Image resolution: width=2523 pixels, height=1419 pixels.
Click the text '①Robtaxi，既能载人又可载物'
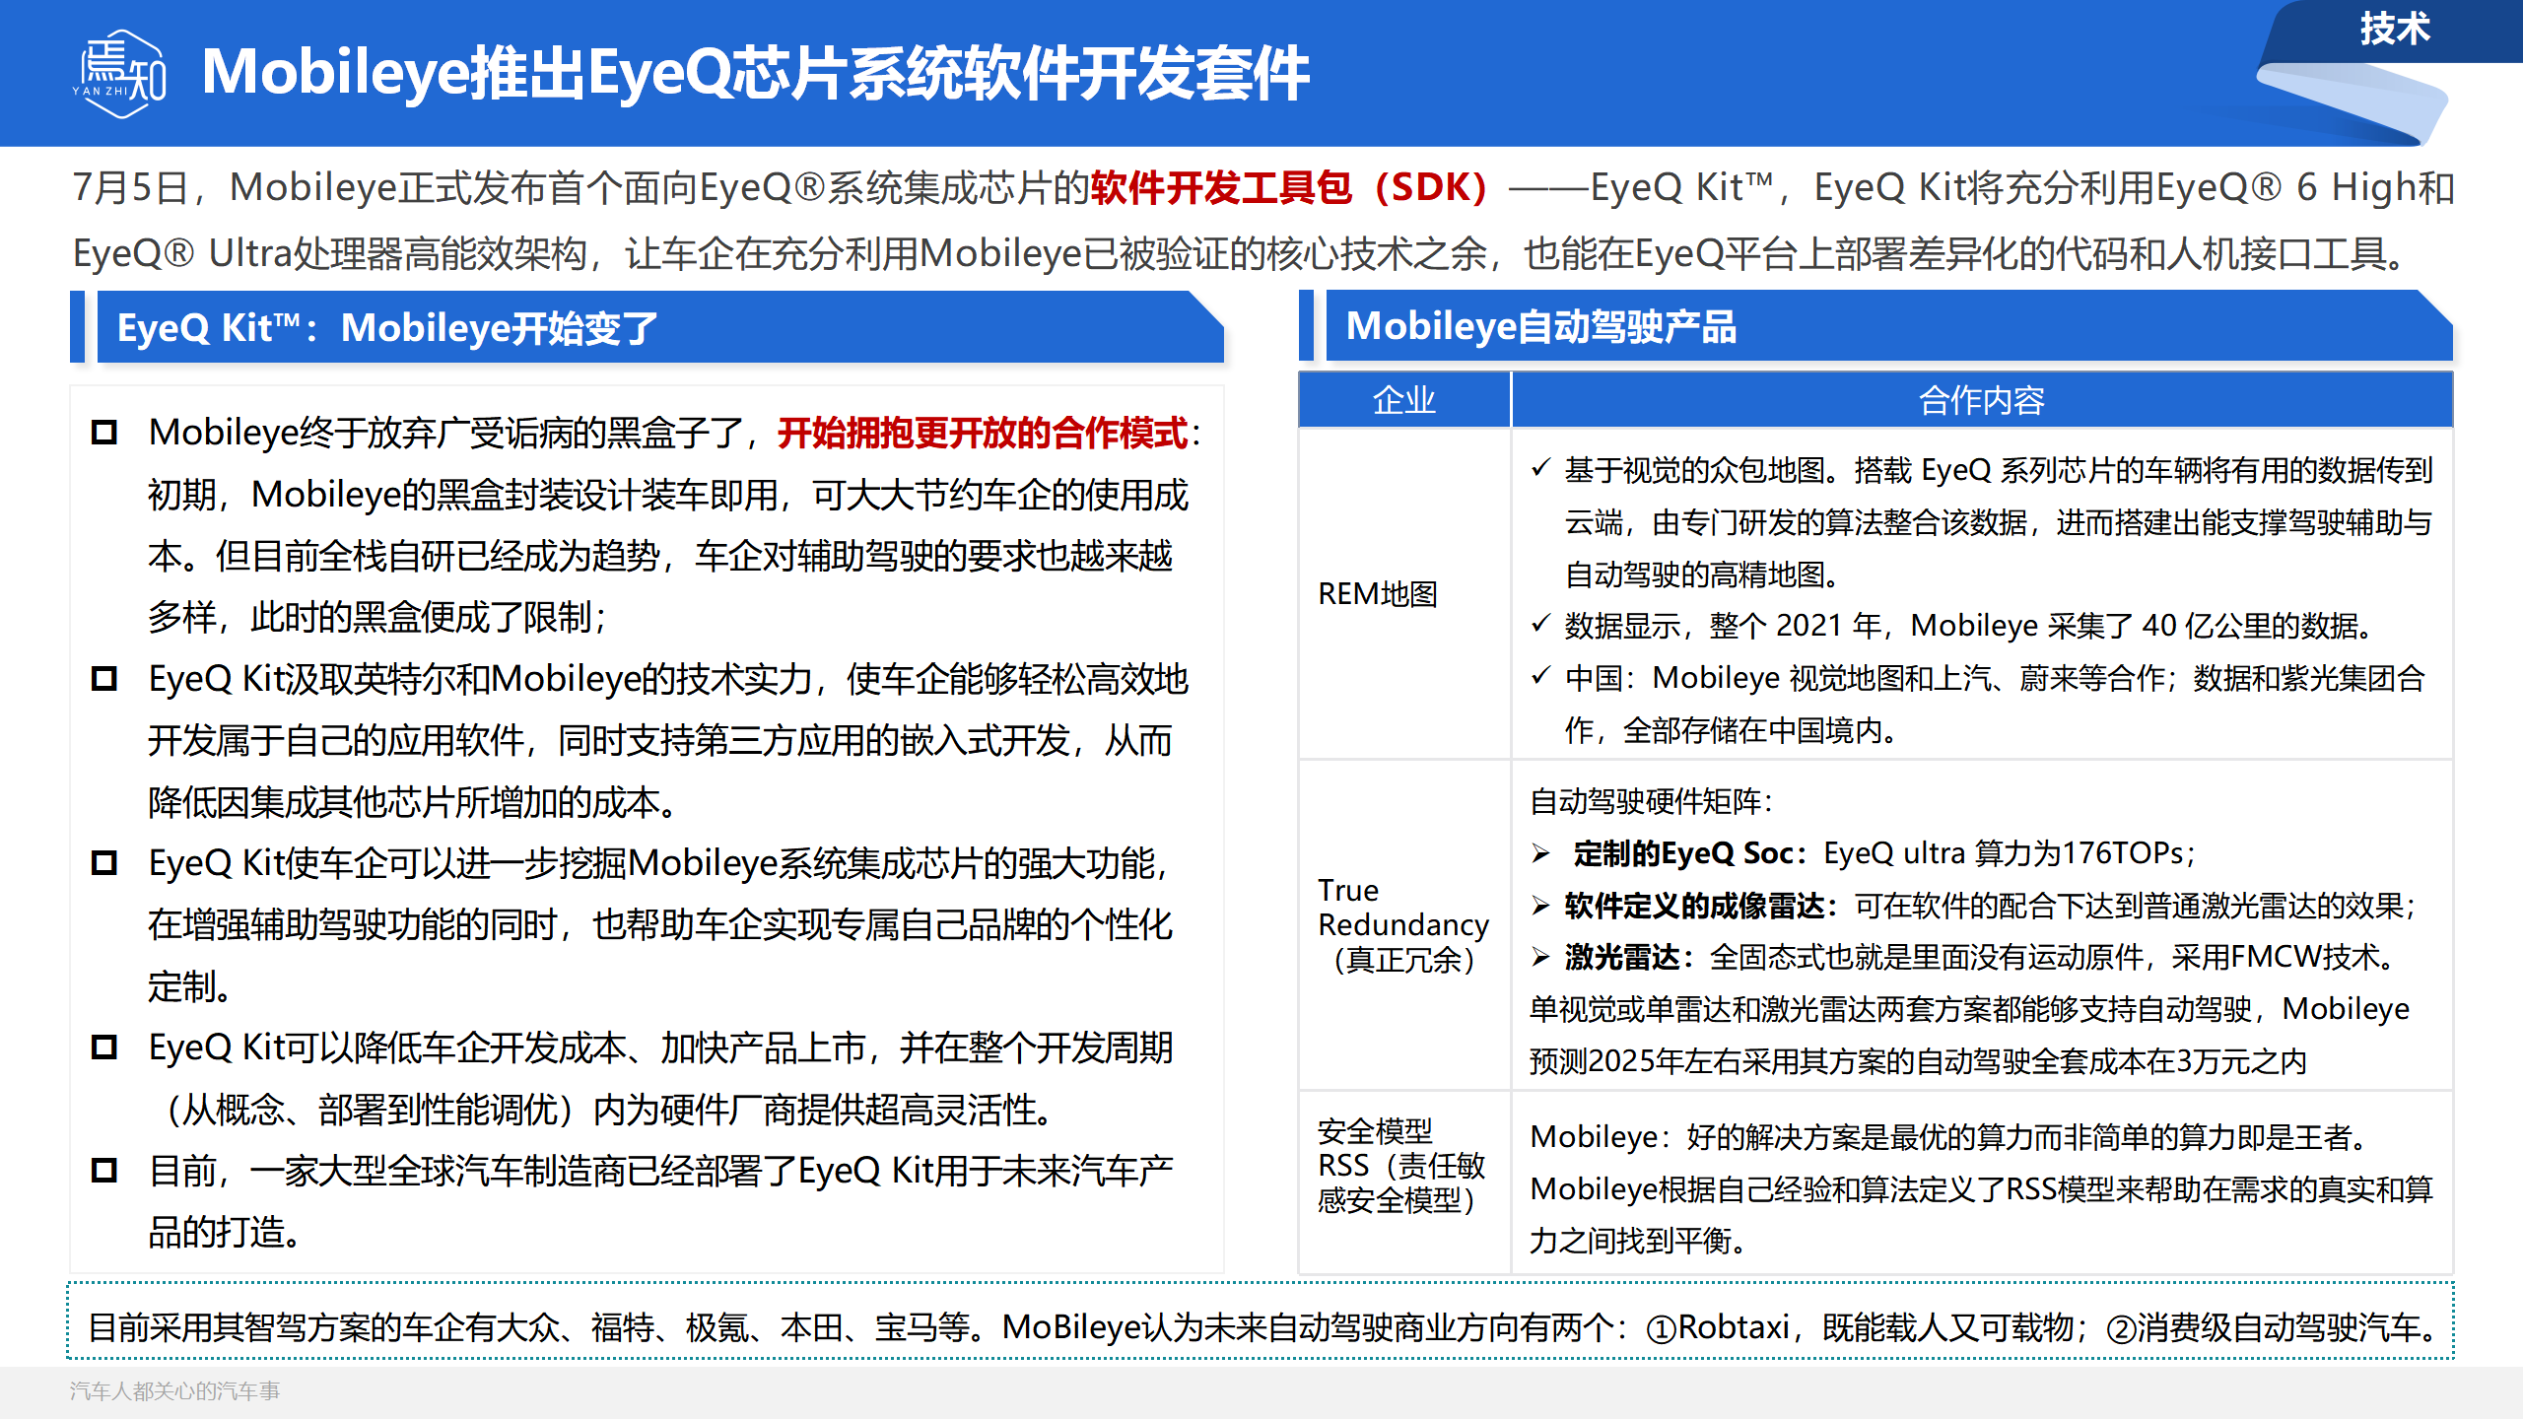(x=1860, y=1327)
